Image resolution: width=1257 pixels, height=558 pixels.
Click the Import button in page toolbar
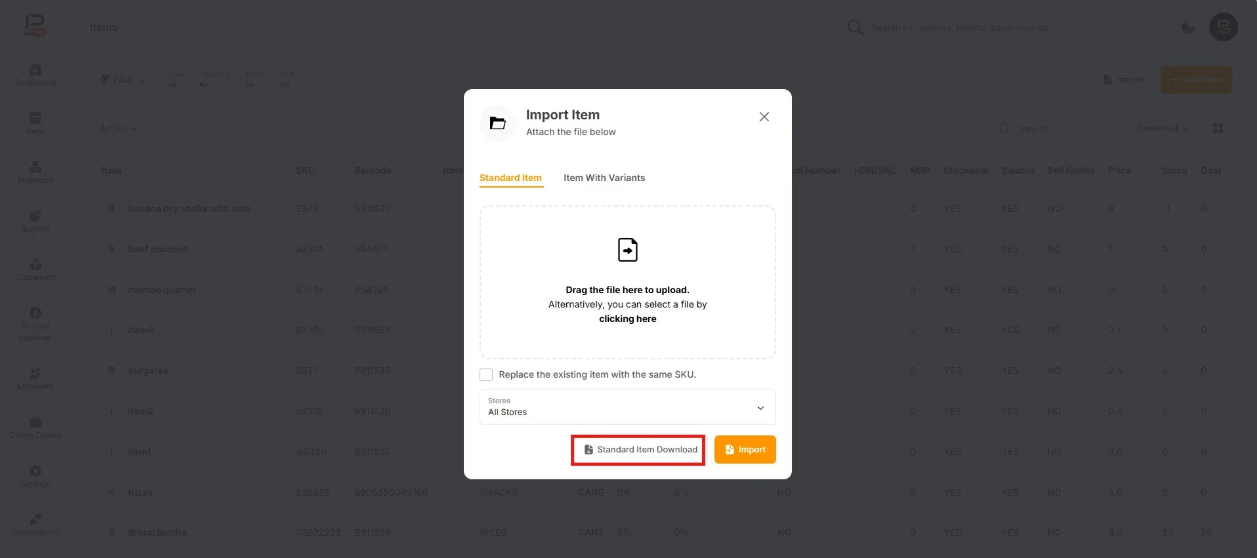tap(1123, 79)
